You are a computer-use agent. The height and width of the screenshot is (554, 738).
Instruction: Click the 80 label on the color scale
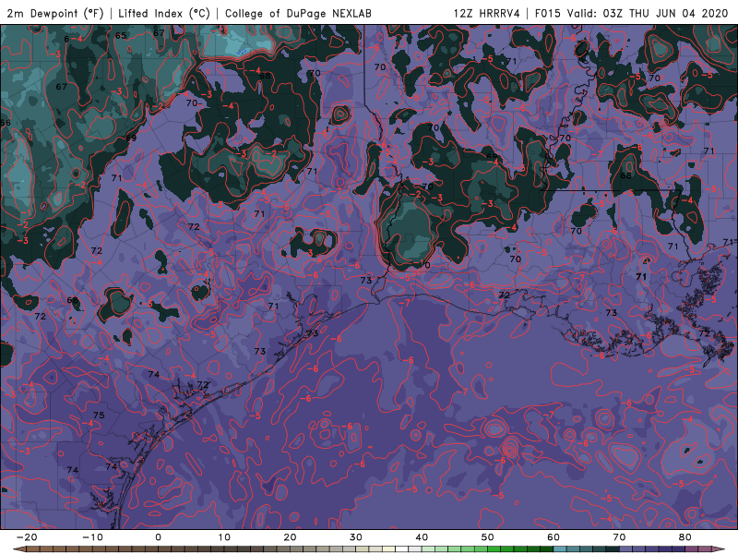pos(685,537)
